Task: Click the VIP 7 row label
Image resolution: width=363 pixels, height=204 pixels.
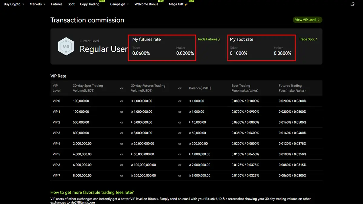Action: point(56,176)
